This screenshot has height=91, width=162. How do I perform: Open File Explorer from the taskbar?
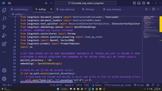[78, 89]
